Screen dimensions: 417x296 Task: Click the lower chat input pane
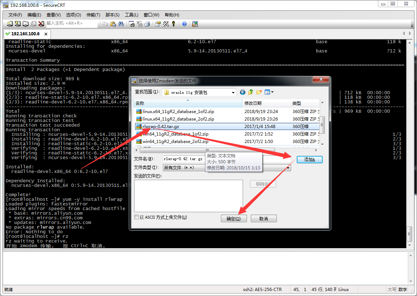205,267
